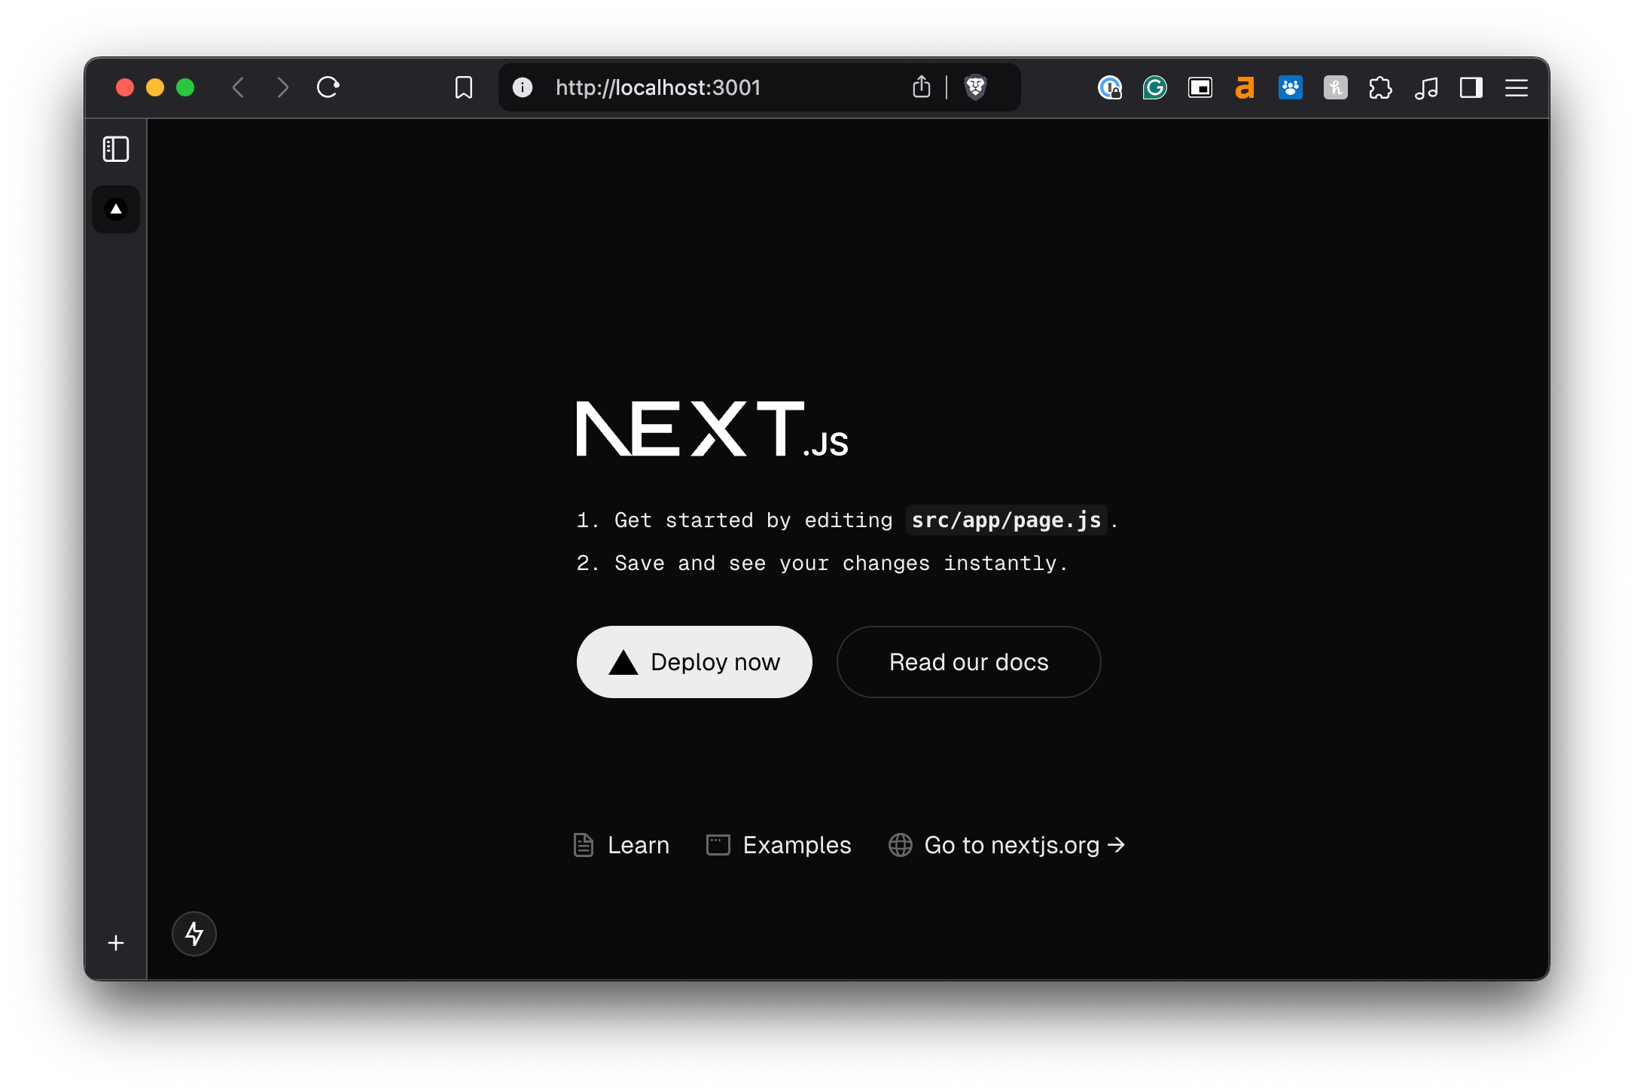Go forward to the next page
This screenshot has height=1092, width=1634.
tap(283, 87)
